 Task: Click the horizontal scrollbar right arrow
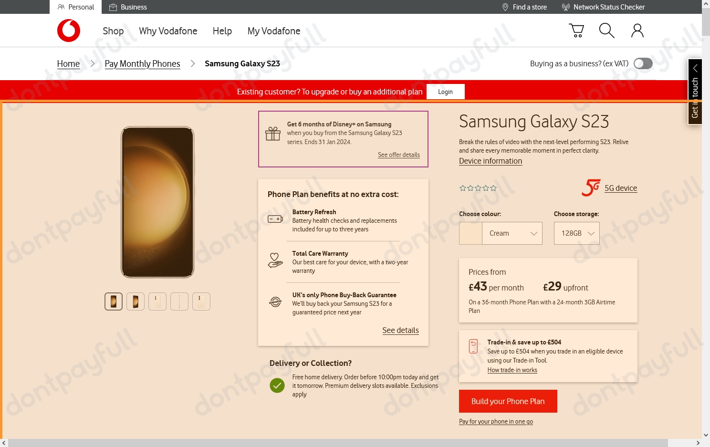(x=698, y=443)
